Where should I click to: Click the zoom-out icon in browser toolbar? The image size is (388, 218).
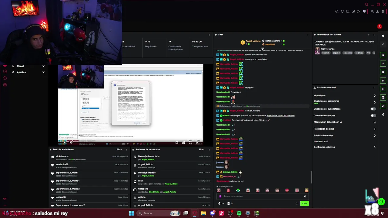(337, 12)
